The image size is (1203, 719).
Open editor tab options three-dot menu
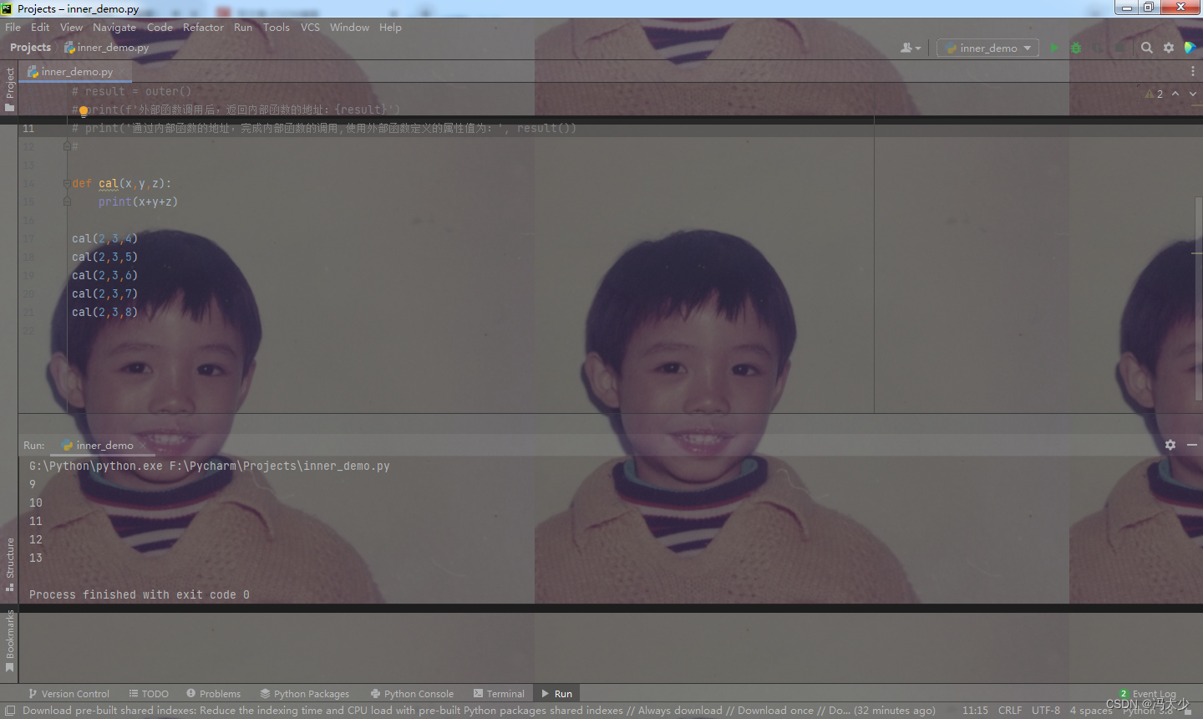coord(1192,71)
